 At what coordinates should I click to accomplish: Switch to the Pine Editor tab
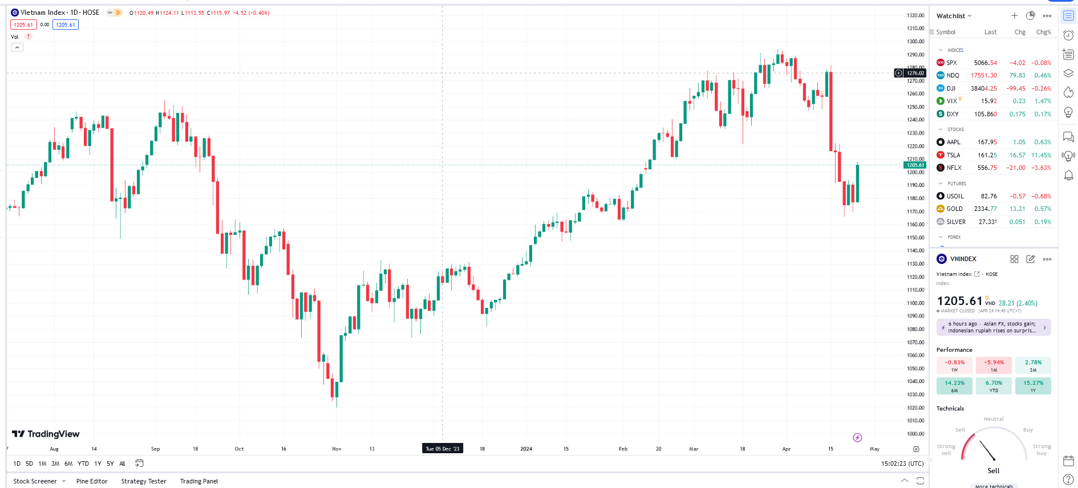92,481
